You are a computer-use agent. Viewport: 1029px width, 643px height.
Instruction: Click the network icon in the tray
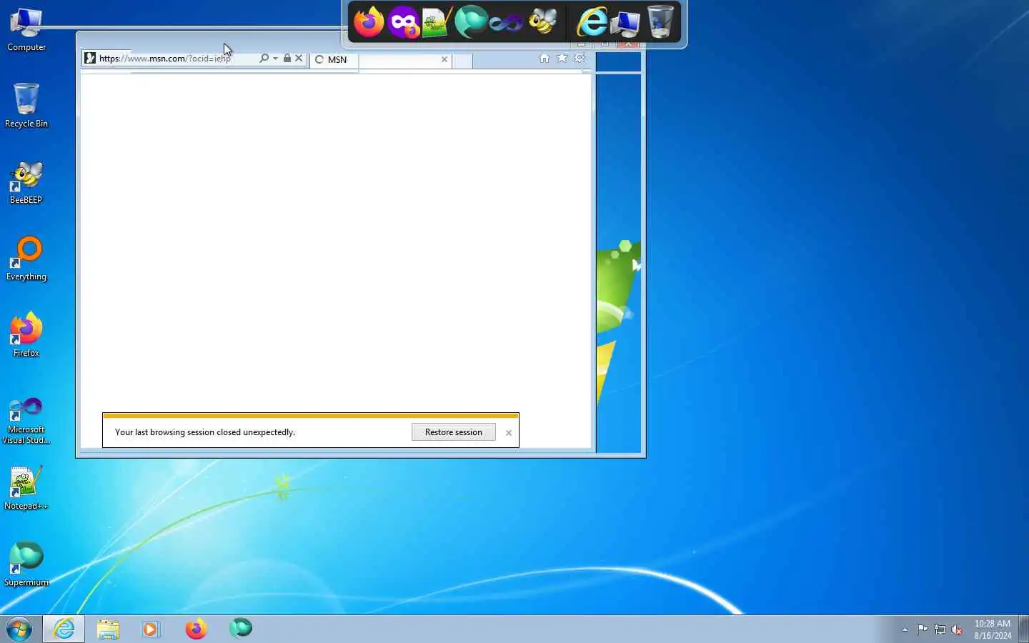pyautogui.click(x=940, y=629)
